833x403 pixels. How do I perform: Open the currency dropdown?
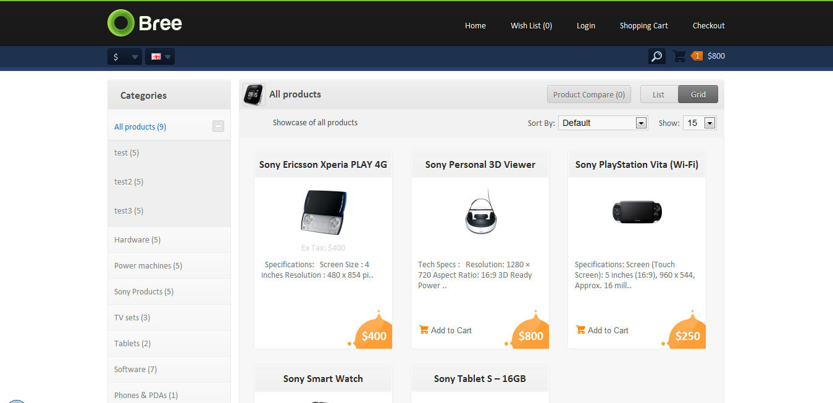(125, 57)
